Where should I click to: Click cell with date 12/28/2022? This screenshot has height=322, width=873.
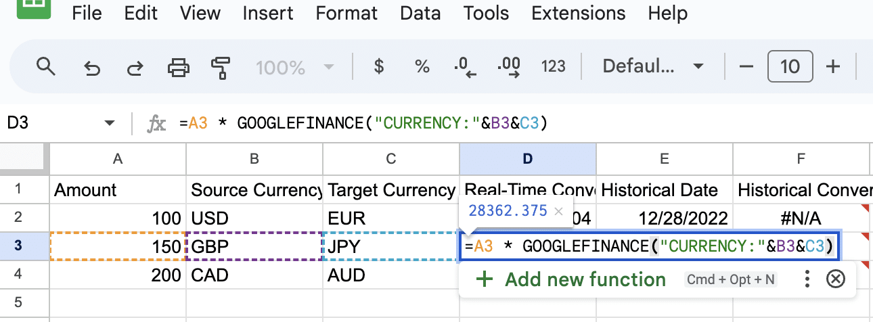[x=665, y=218]
